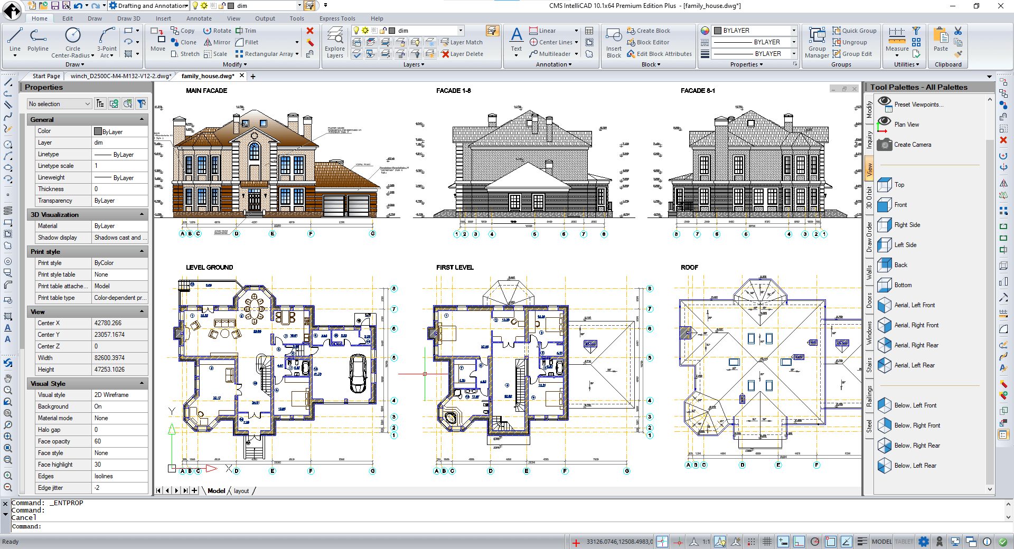Switch to the Start Page document tab

[46, 76]
